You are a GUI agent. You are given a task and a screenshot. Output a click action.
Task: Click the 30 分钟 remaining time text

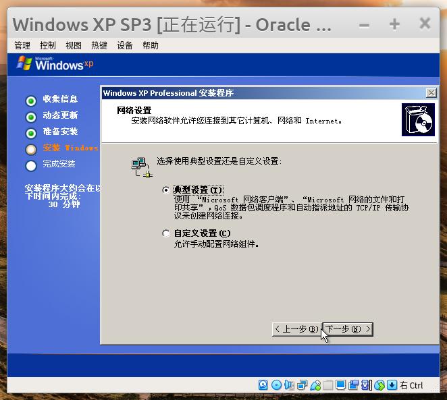(64, 204)
